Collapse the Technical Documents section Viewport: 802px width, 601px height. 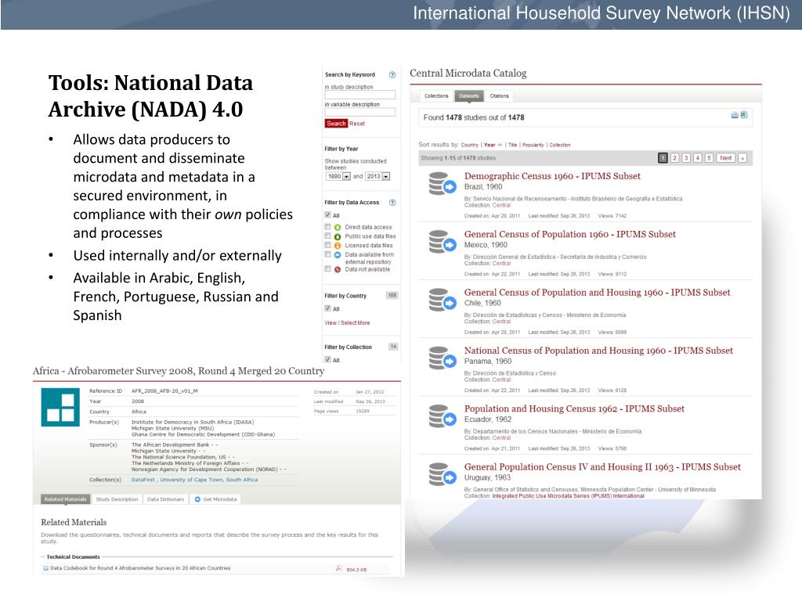click(x=73, y=556)
